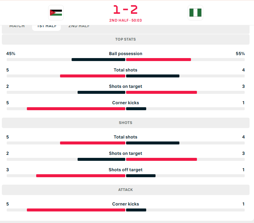This screenshot has height=223, width=254.
Task: Collapse the TOP STATS section header
Action: click(x=126, y=39)
